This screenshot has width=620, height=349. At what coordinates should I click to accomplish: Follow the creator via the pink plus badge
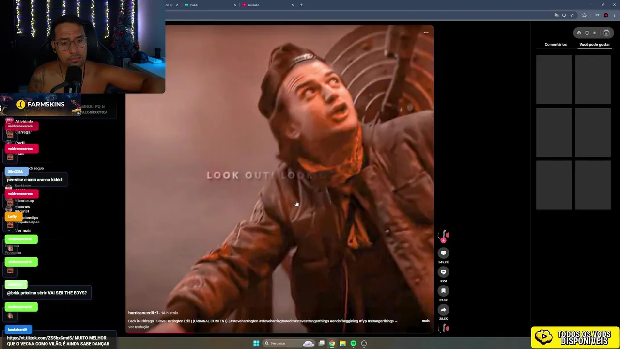point(443,240)
